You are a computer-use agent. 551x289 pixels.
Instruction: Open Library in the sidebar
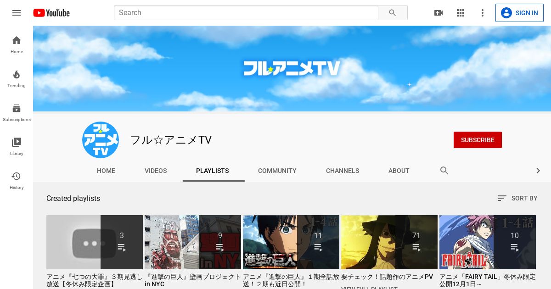17,146
